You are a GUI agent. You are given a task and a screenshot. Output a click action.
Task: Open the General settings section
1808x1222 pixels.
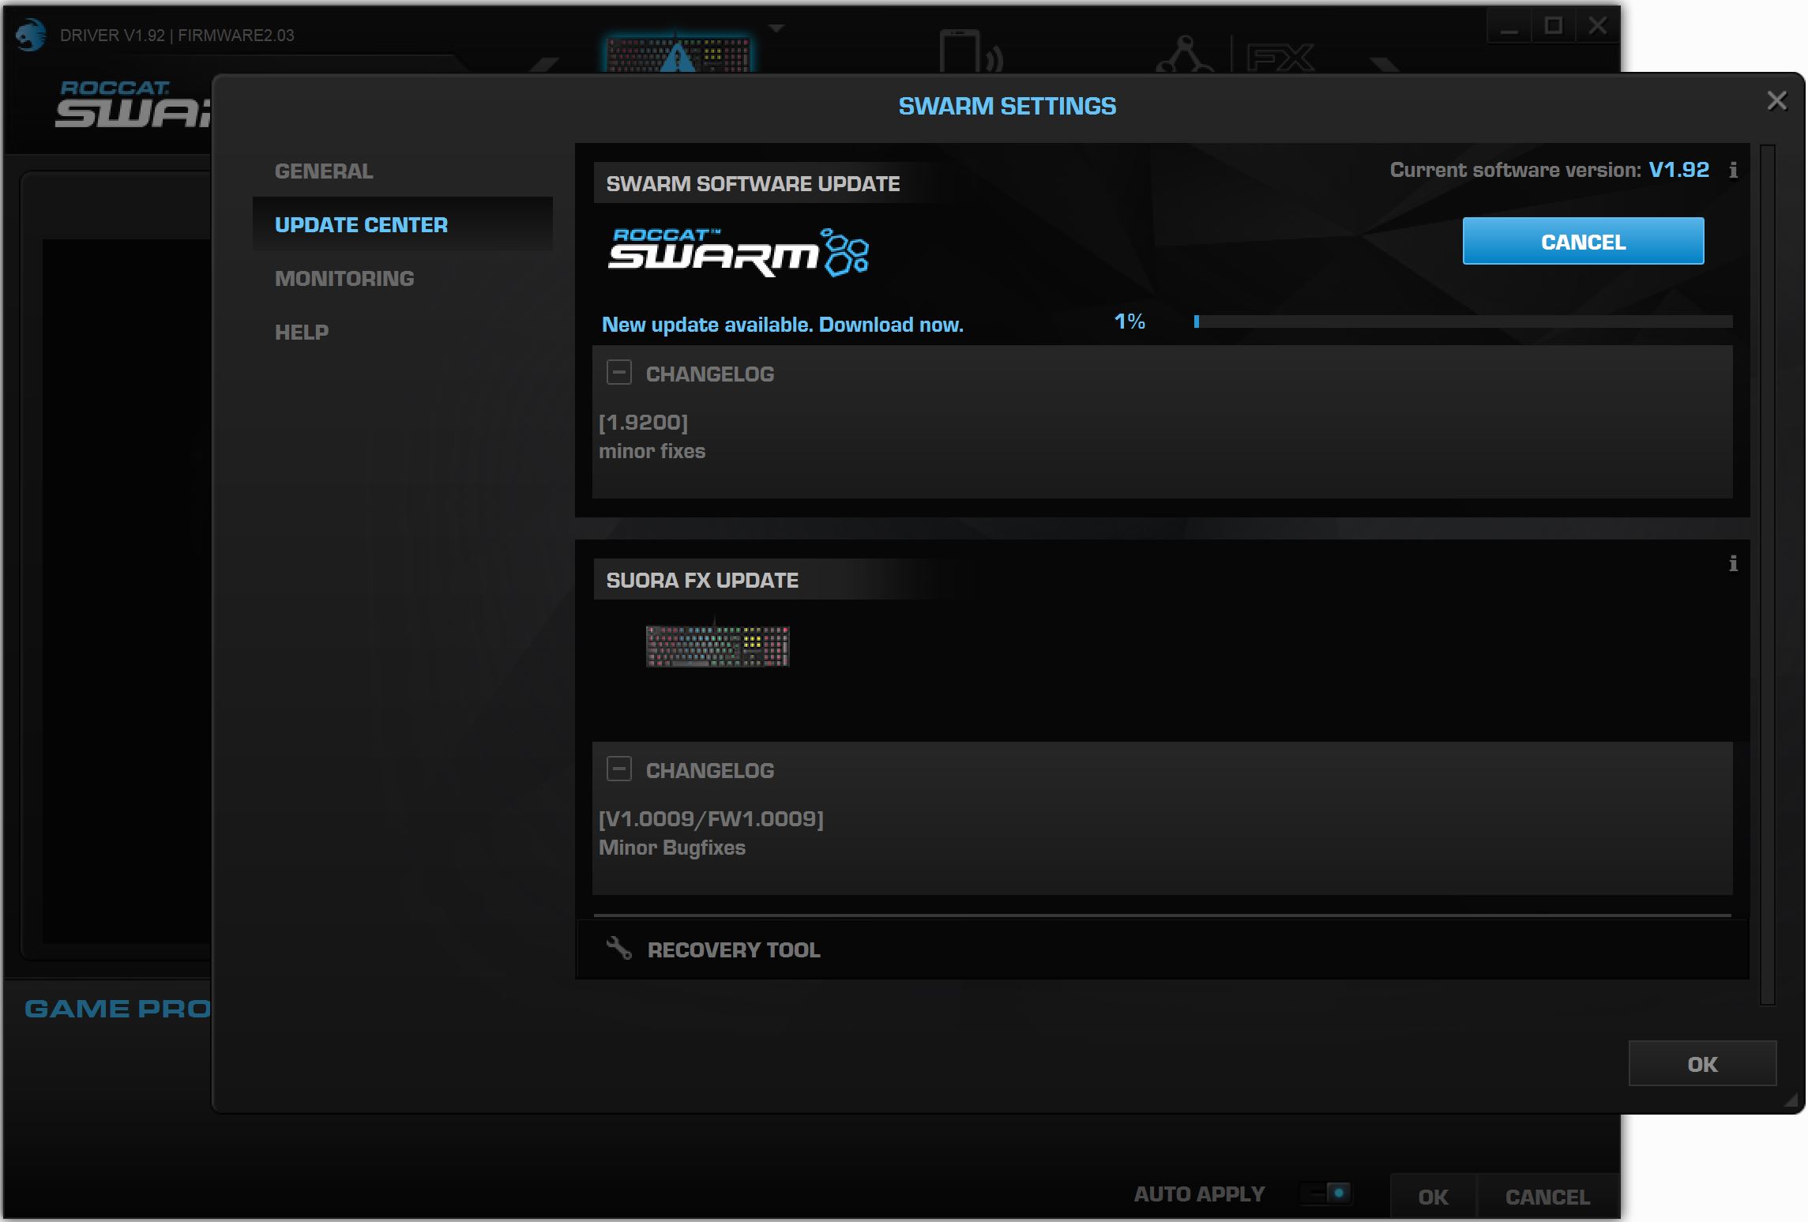324,171
